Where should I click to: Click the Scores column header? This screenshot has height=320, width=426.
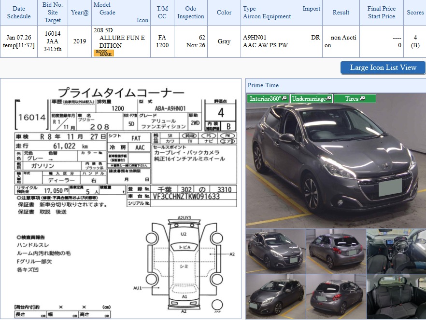tap(415, 13)
